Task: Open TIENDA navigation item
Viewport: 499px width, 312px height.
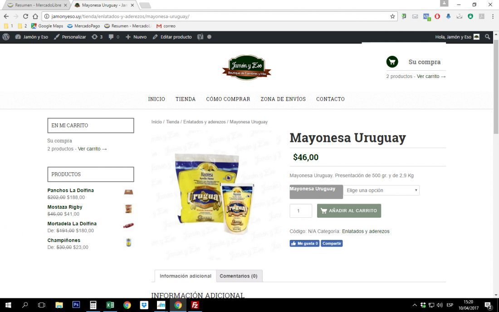Action: [186, 99]
